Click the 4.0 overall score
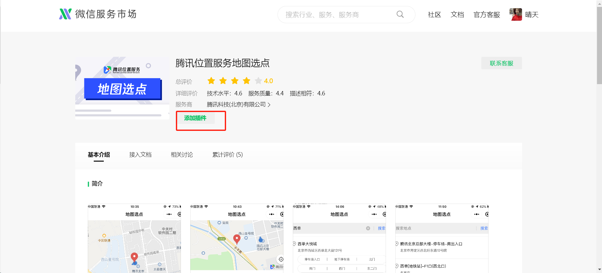Screen dimensions: 602x273 tap(268, 81)
